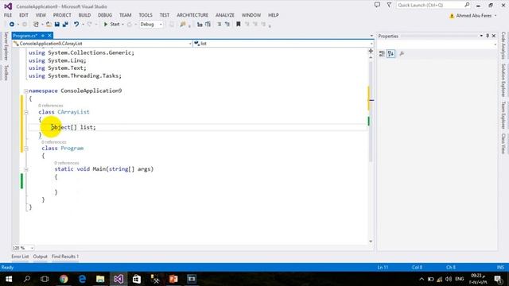Open the DEBUG menu
The image size is (509, 286).
105,15
